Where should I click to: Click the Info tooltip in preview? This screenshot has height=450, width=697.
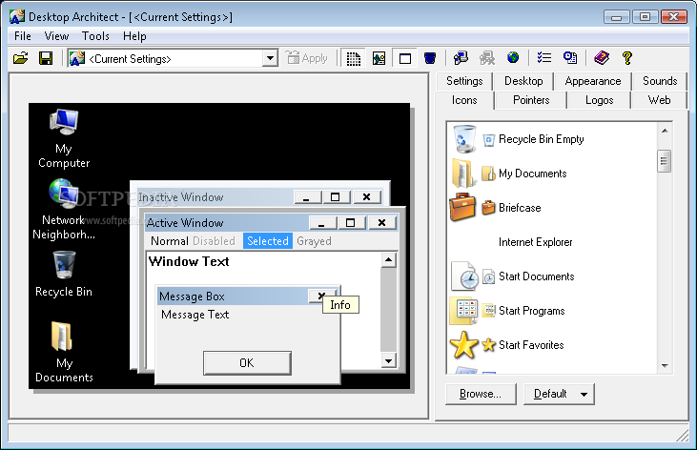tap(340, 305)
